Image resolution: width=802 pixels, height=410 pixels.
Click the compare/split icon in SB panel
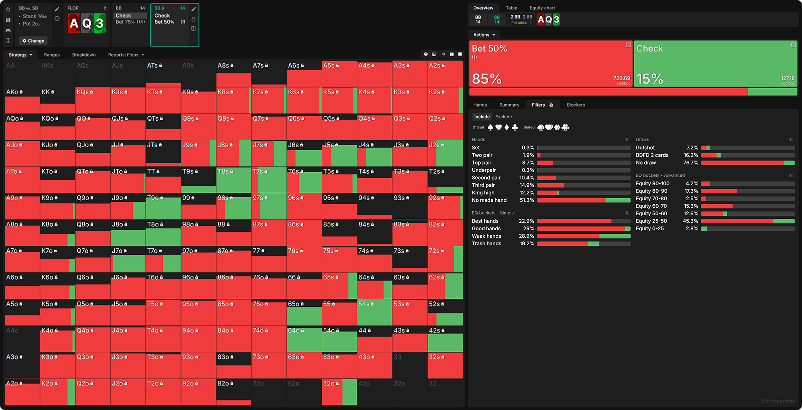(193, 29)
